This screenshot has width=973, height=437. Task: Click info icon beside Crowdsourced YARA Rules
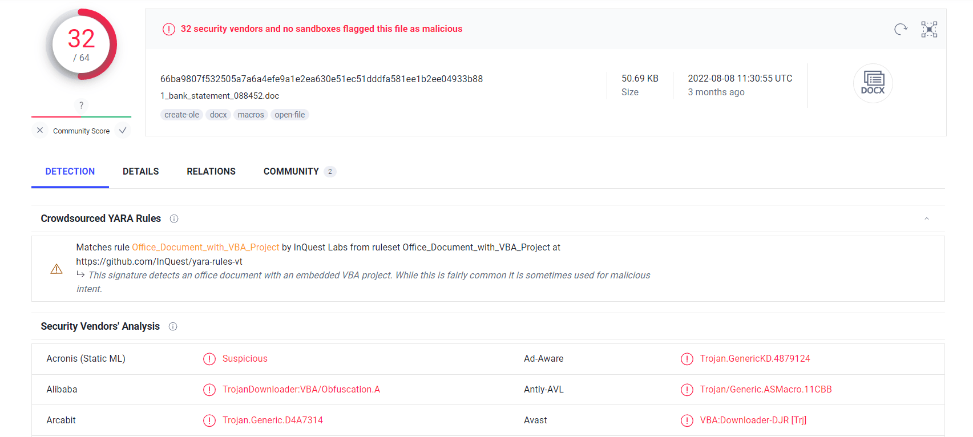click(x=174, y=218)
